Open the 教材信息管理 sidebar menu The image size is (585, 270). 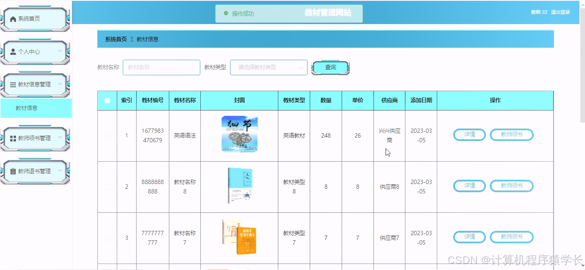pyautogui.click(x=35, y=85)
